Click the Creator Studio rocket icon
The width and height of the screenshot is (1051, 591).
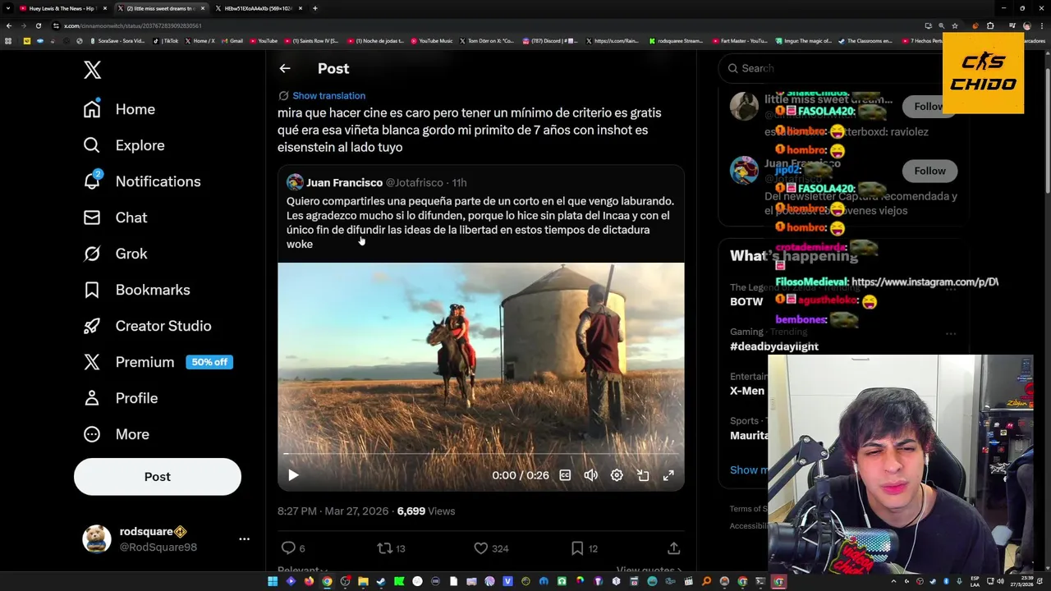pyautogui.click(x=92, y=326)
